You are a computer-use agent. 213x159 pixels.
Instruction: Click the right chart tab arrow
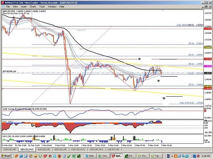(210, 150)
